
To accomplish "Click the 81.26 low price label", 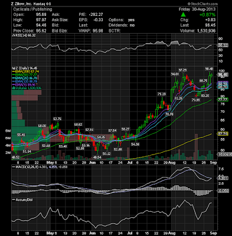I will (x=178, y=98).
